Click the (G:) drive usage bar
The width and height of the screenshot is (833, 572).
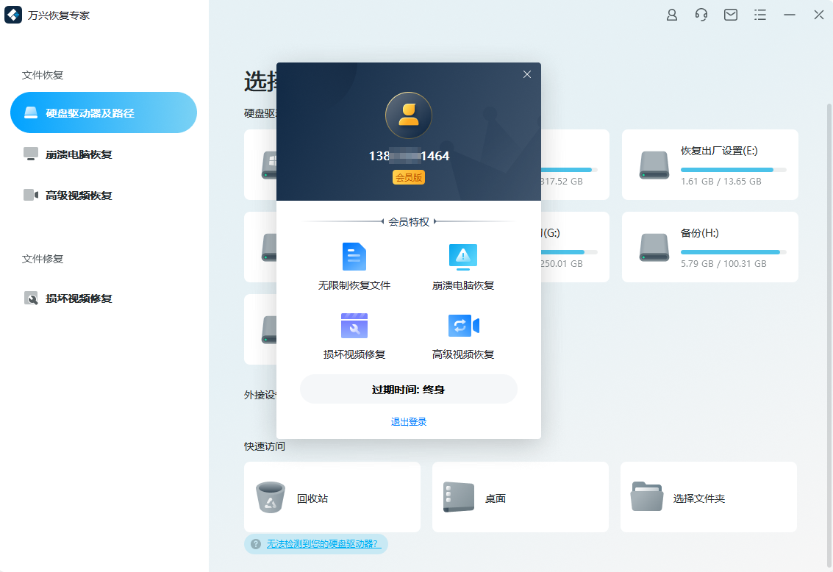tap(569, 252)
